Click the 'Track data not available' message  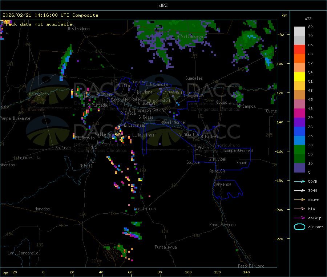(x=37, y=24)
